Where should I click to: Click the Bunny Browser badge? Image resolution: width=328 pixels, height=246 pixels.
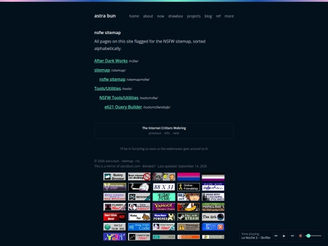[114, 177]
